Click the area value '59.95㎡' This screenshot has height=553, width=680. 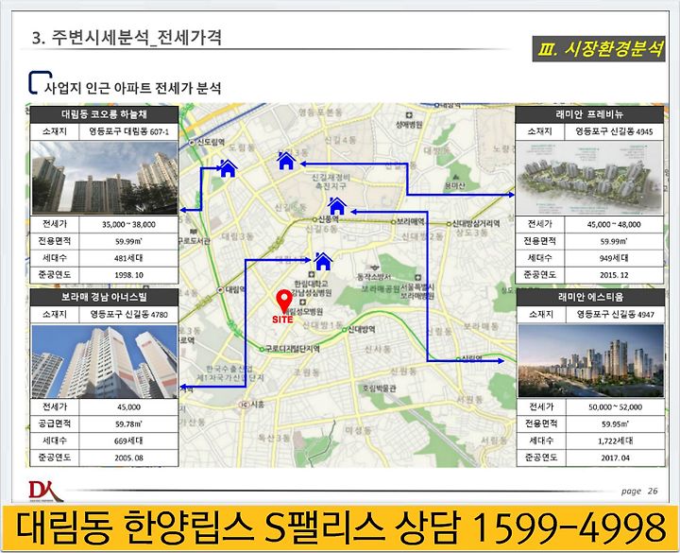pyautogui.click(x=616, y=423)
